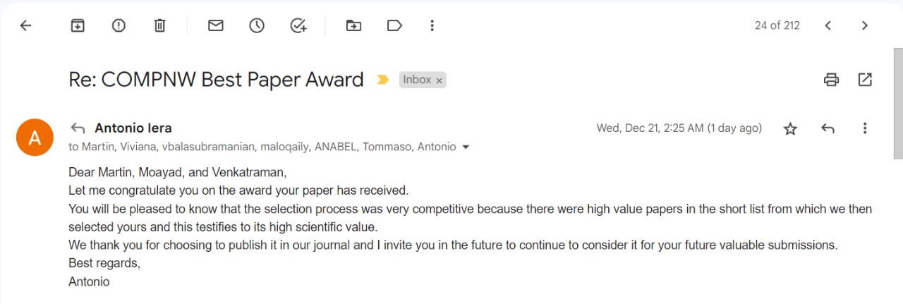Viewport: 903px width, 304px height.
Task: Open the Labels icon in the toolbar
Action: click(394, 25)
